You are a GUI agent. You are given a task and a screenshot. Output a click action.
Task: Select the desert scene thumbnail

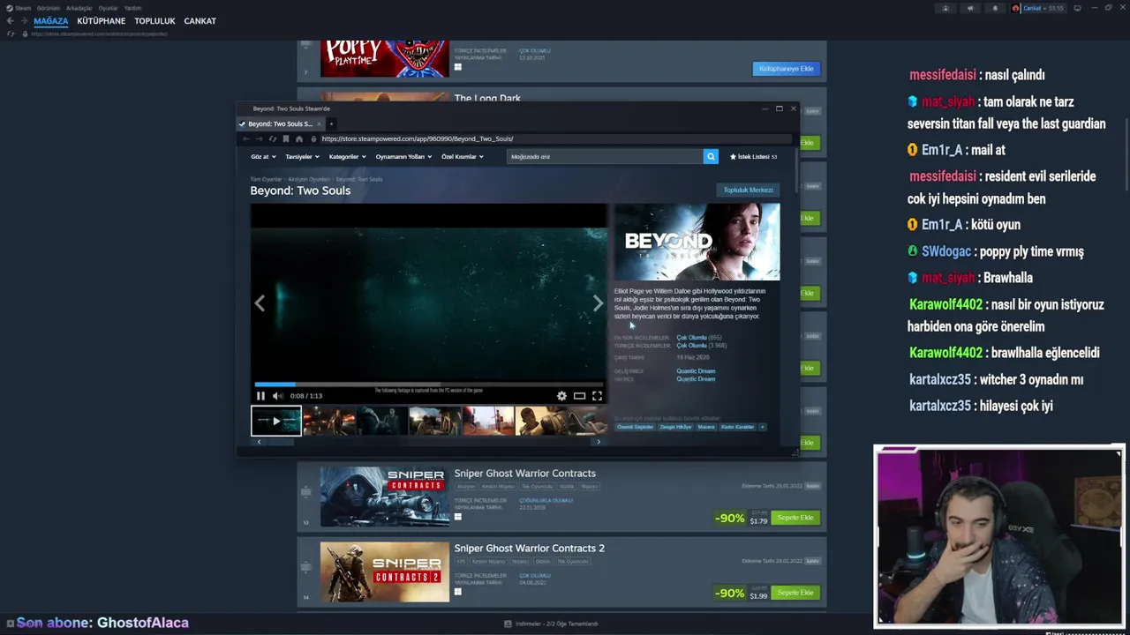pyautogui.click(x=487, y=421)
